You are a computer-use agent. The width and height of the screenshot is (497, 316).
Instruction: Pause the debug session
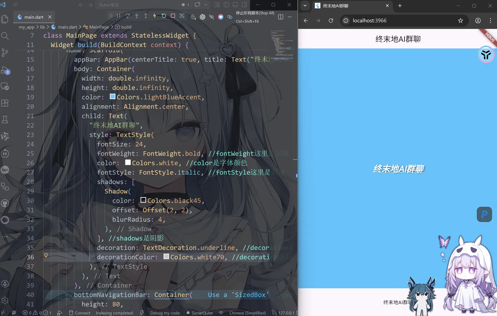point(119,16)
